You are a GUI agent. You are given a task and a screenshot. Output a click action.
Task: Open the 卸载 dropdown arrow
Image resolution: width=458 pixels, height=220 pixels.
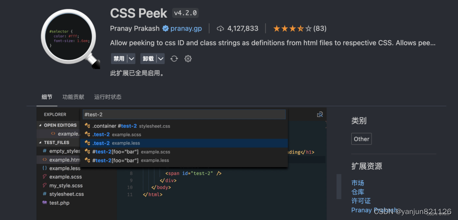[161, 58]
